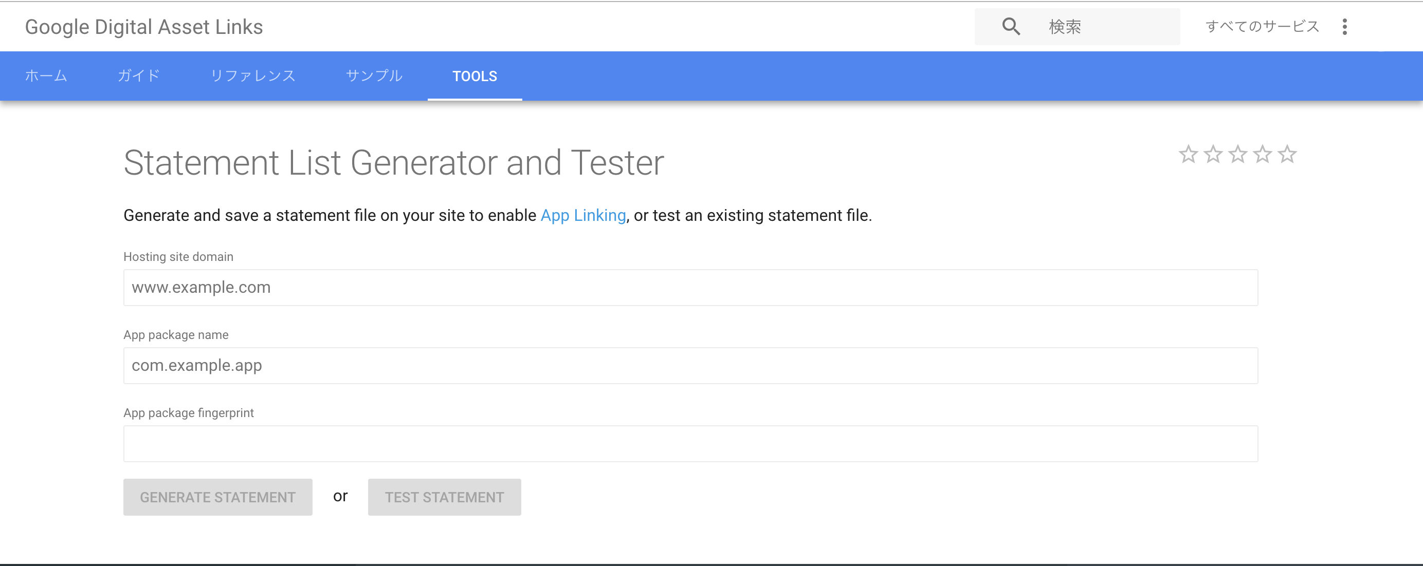The height and width of the screenshot is (566, 1423).
Task: Open すべてのサービス services list
Action: pos(1262,26)
